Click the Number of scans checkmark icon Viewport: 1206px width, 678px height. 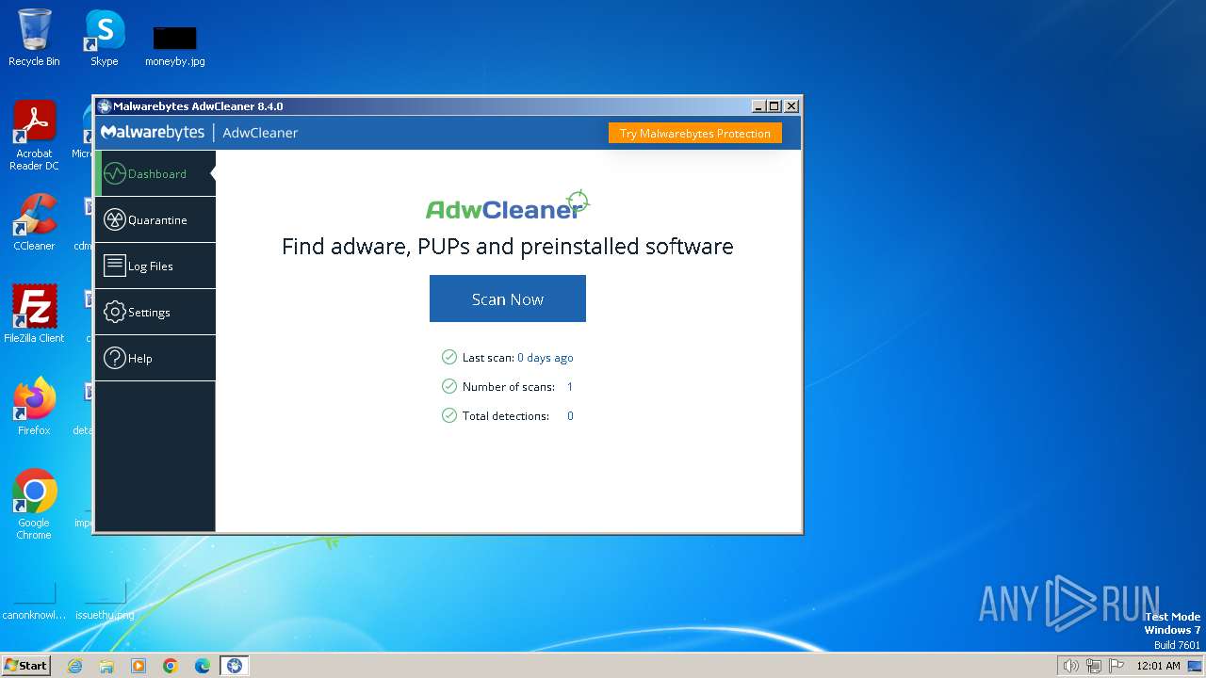pyautogui.click(x=449, y=386)
